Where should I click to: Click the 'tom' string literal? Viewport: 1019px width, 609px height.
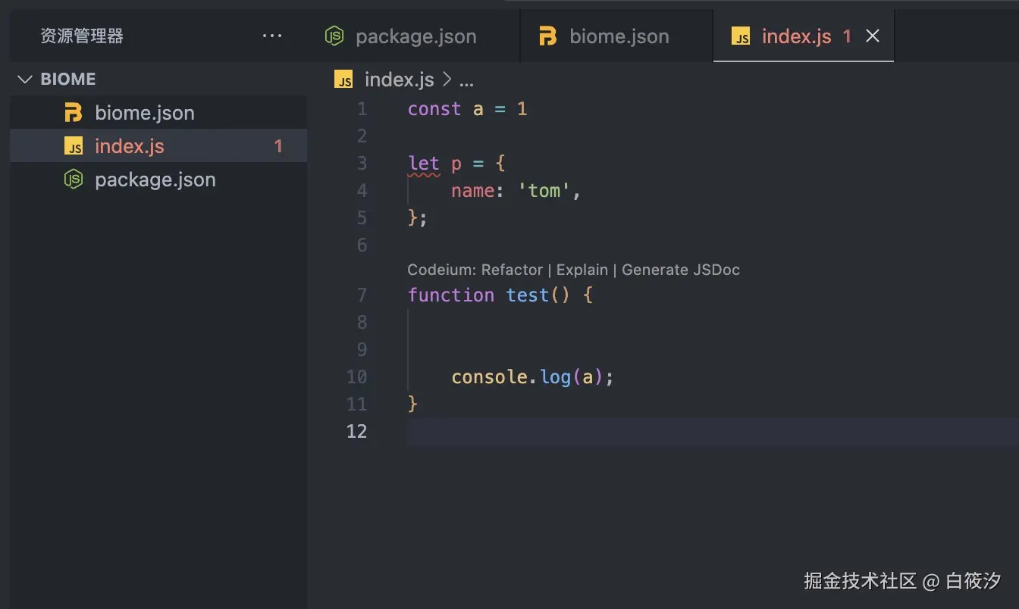click(x=544, y=191)
